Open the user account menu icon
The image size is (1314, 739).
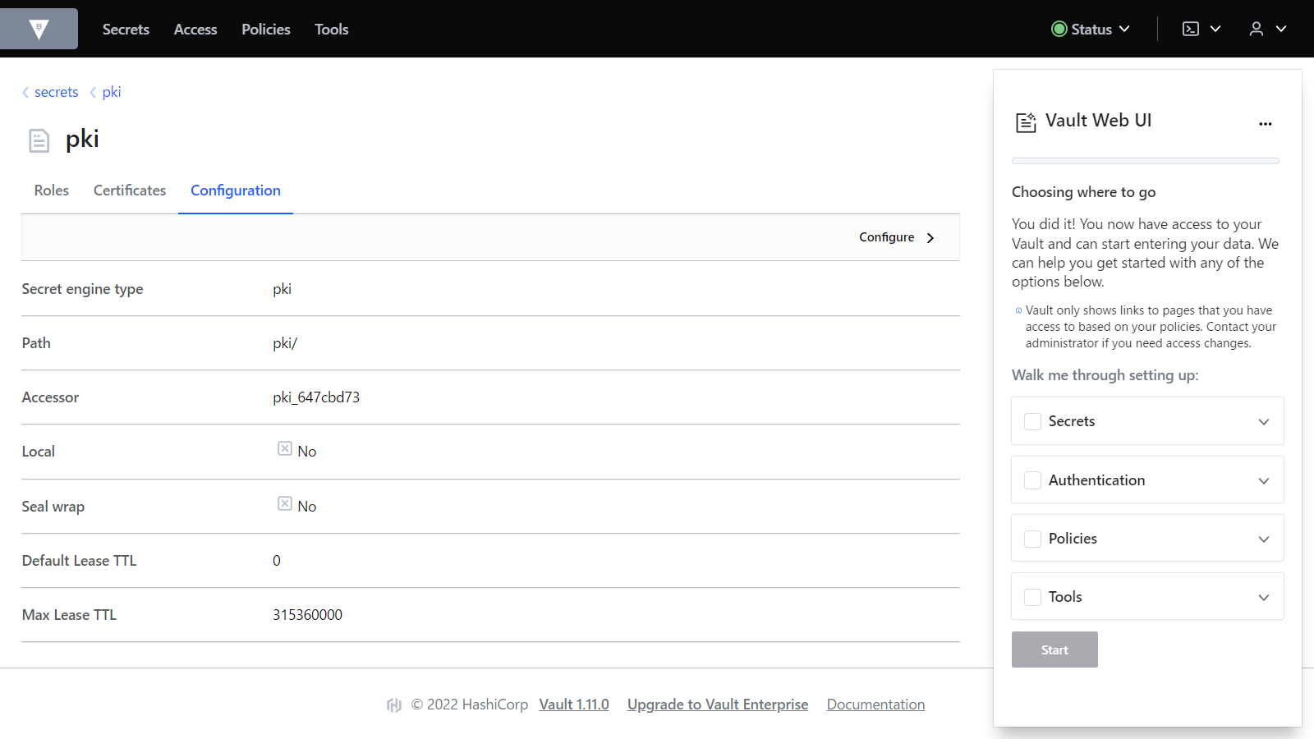point(1257,30)
